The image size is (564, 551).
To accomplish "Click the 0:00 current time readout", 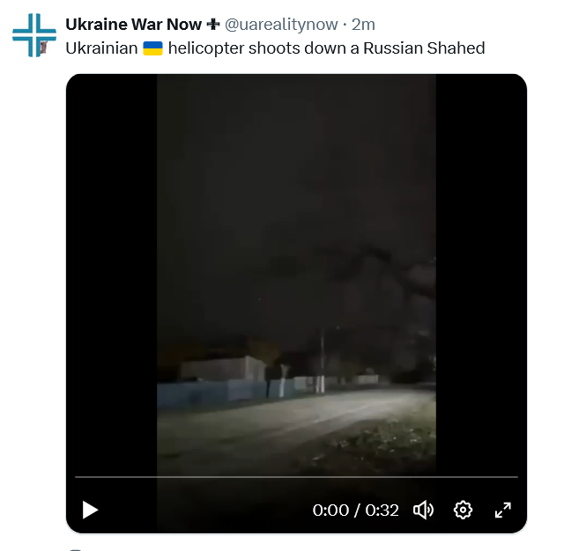I will [x=330, y=510].
